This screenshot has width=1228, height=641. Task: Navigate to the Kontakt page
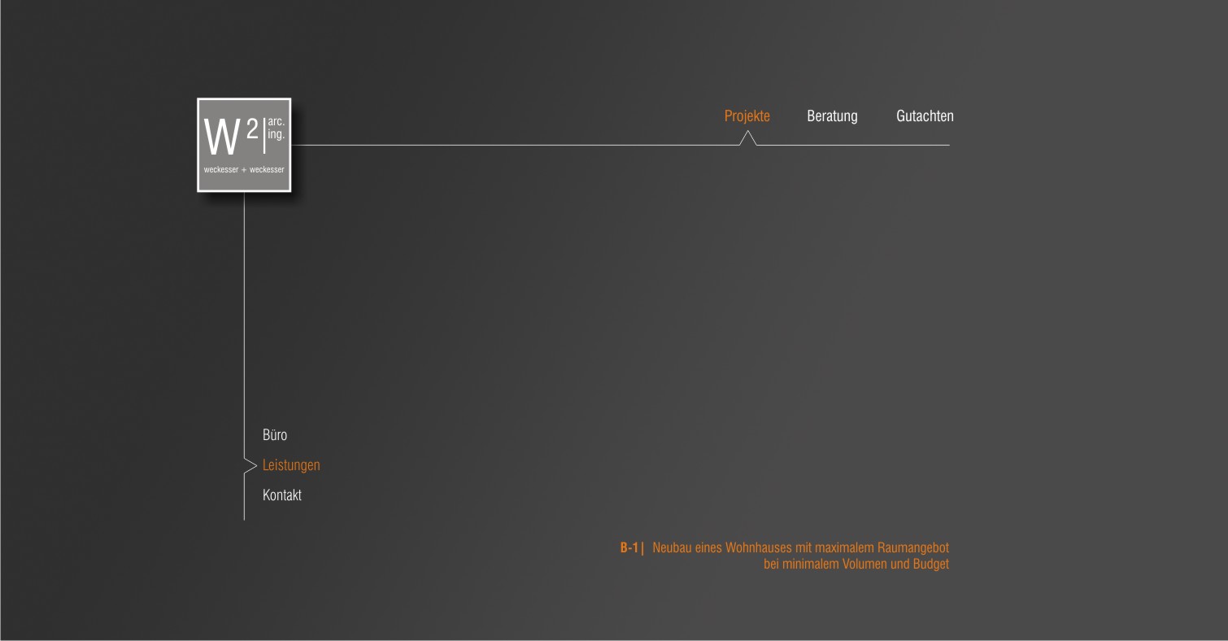[x=282, y=495]
